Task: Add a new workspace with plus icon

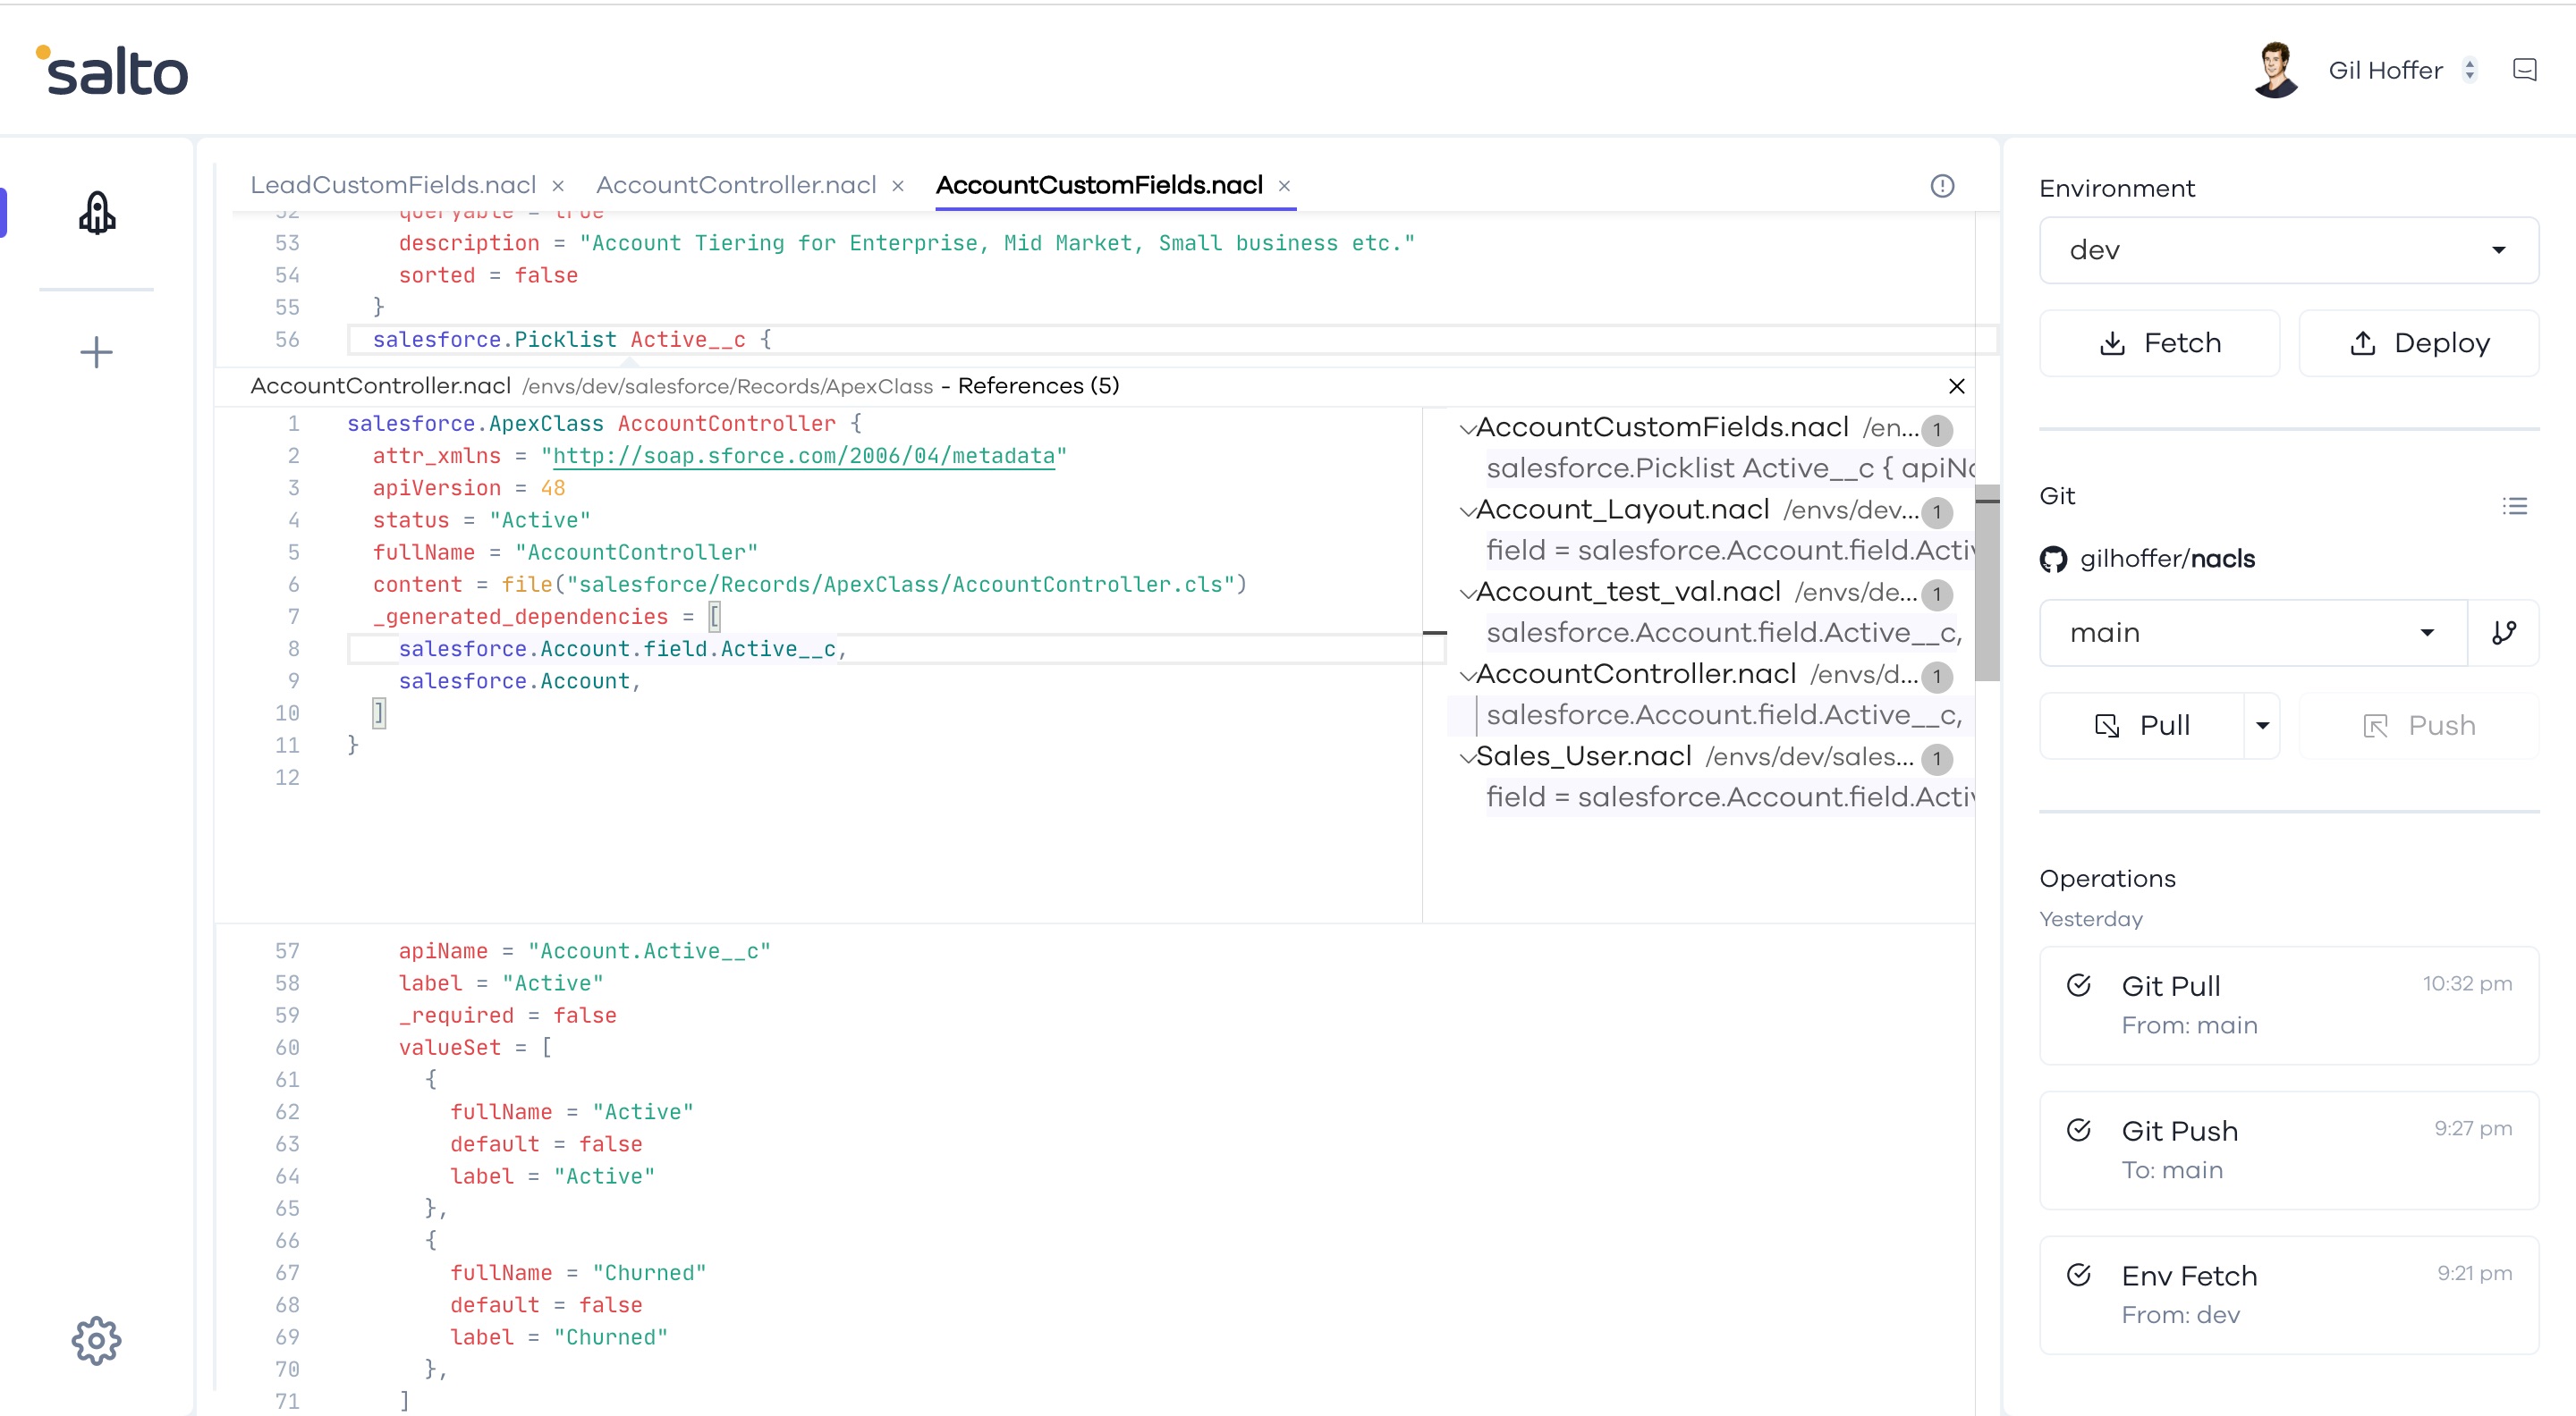Action: (96, 351)
